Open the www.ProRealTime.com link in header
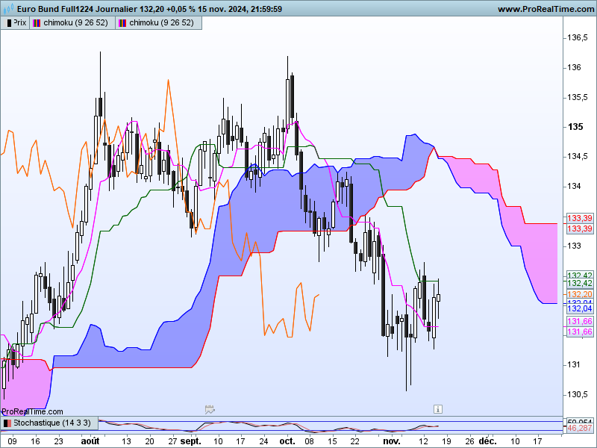This screenshot has width=597, height=448. tap(546, 9)
